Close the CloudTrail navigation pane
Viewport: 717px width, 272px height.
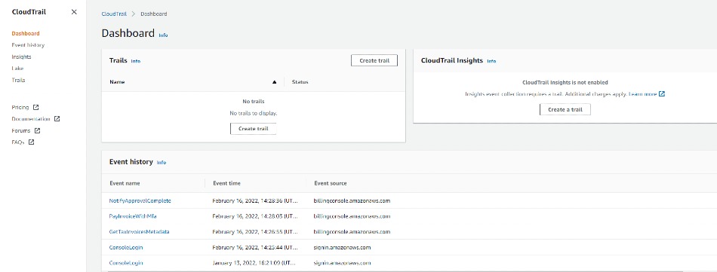74,12
